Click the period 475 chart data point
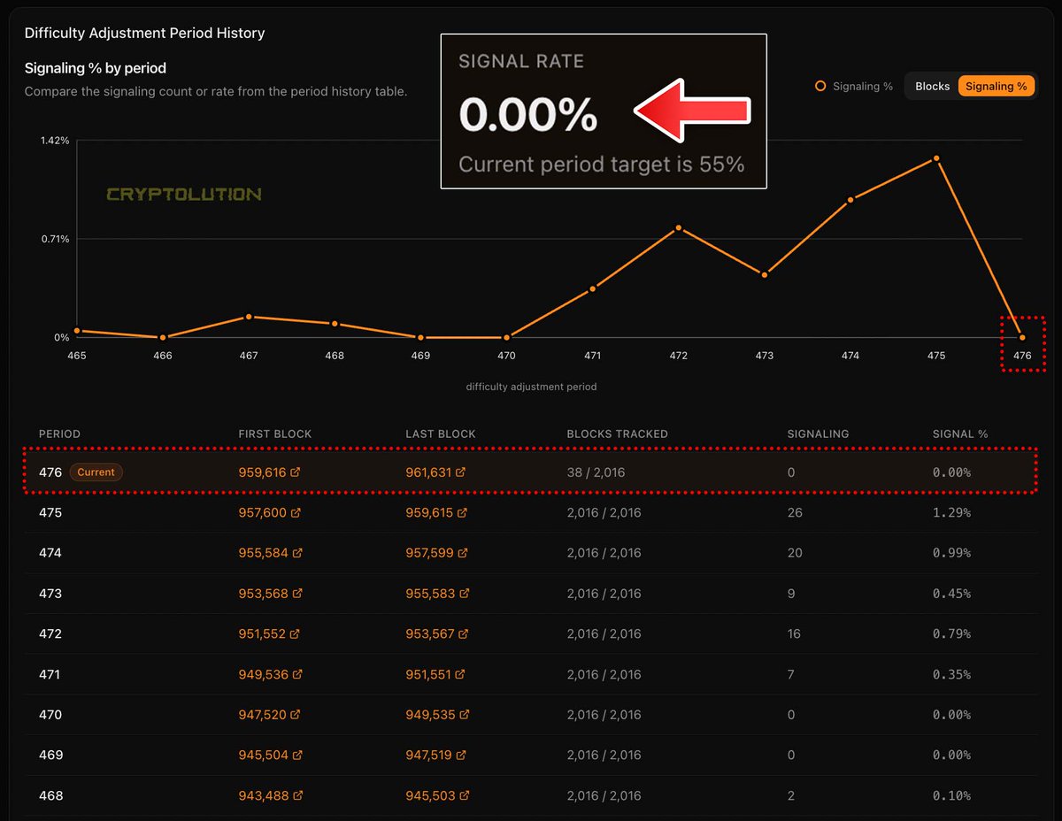Viewport: 1062px width, 821px height. 935,158
